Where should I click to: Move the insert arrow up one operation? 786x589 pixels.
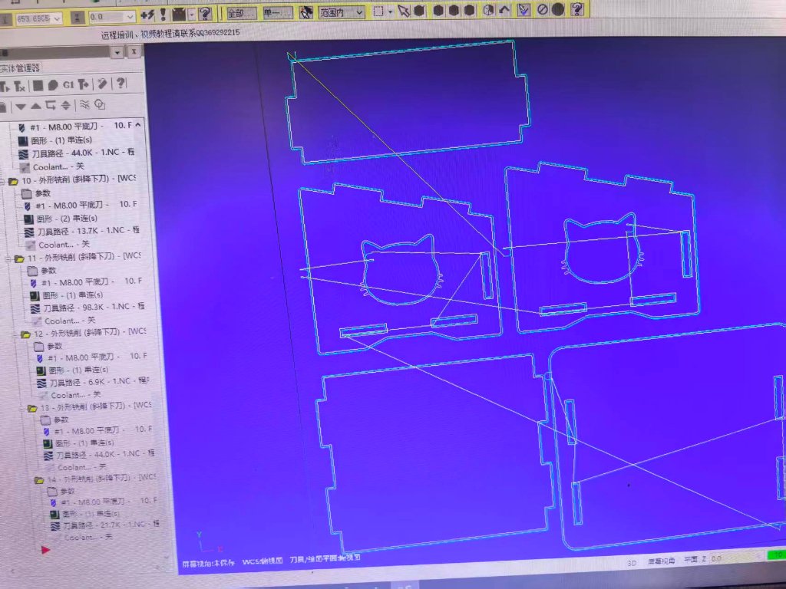tap(35, 106)
